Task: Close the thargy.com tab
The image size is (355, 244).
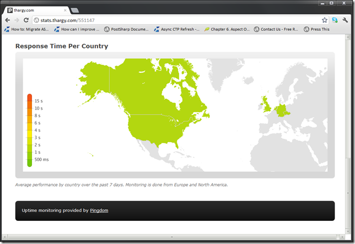Action: [x=65, y=10]
